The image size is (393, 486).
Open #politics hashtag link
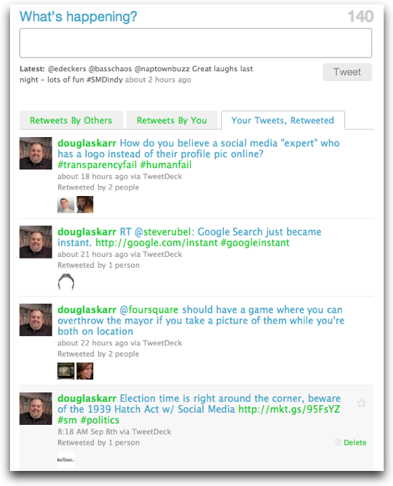[x=100, y=420]
